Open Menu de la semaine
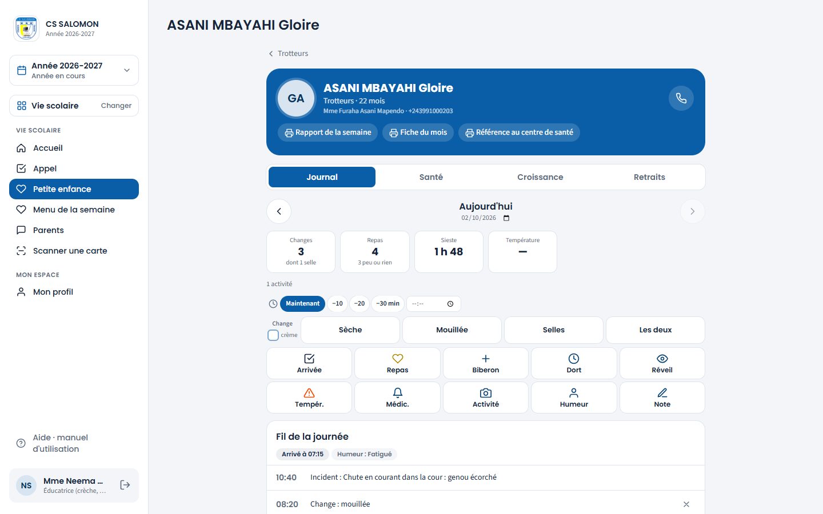 tap(74, 210)
